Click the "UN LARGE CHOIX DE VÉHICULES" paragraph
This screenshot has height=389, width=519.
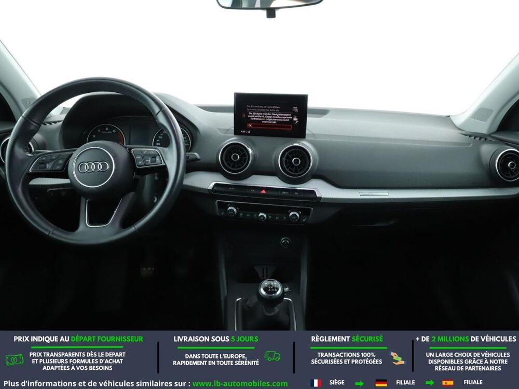(468, 362)
